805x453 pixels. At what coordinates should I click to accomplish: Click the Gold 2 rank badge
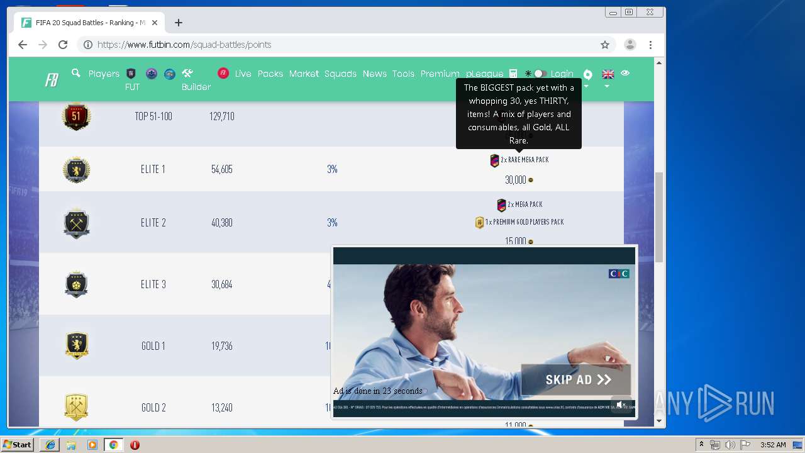tap(76, 408)
